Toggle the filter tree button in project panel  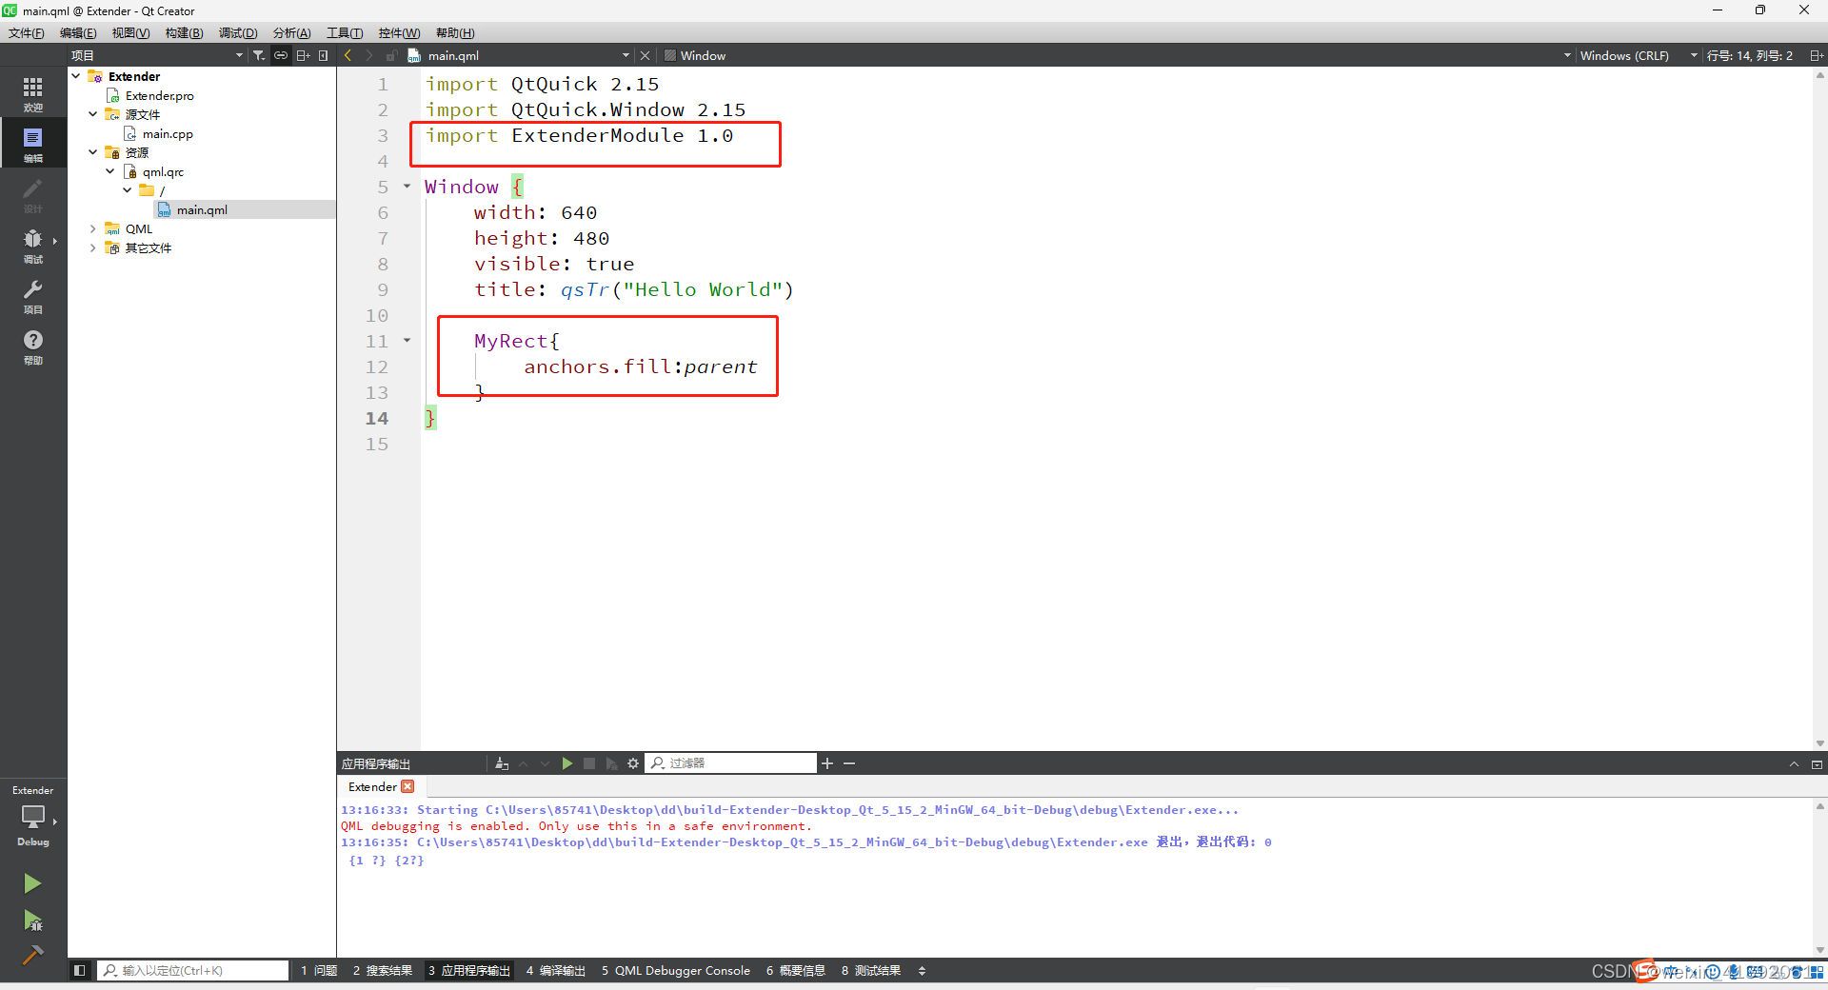(258, 54)
